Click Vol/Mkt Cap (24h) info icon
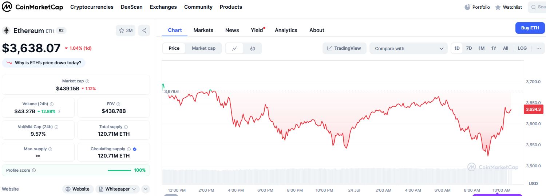This screenshot has height=196, width=546. tap(56, 127)
